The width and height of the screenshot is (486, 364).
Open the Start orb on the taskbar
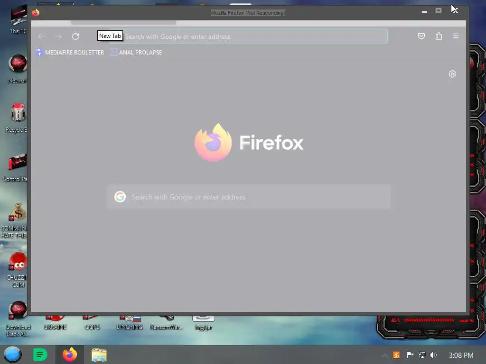tap(12, 355)
